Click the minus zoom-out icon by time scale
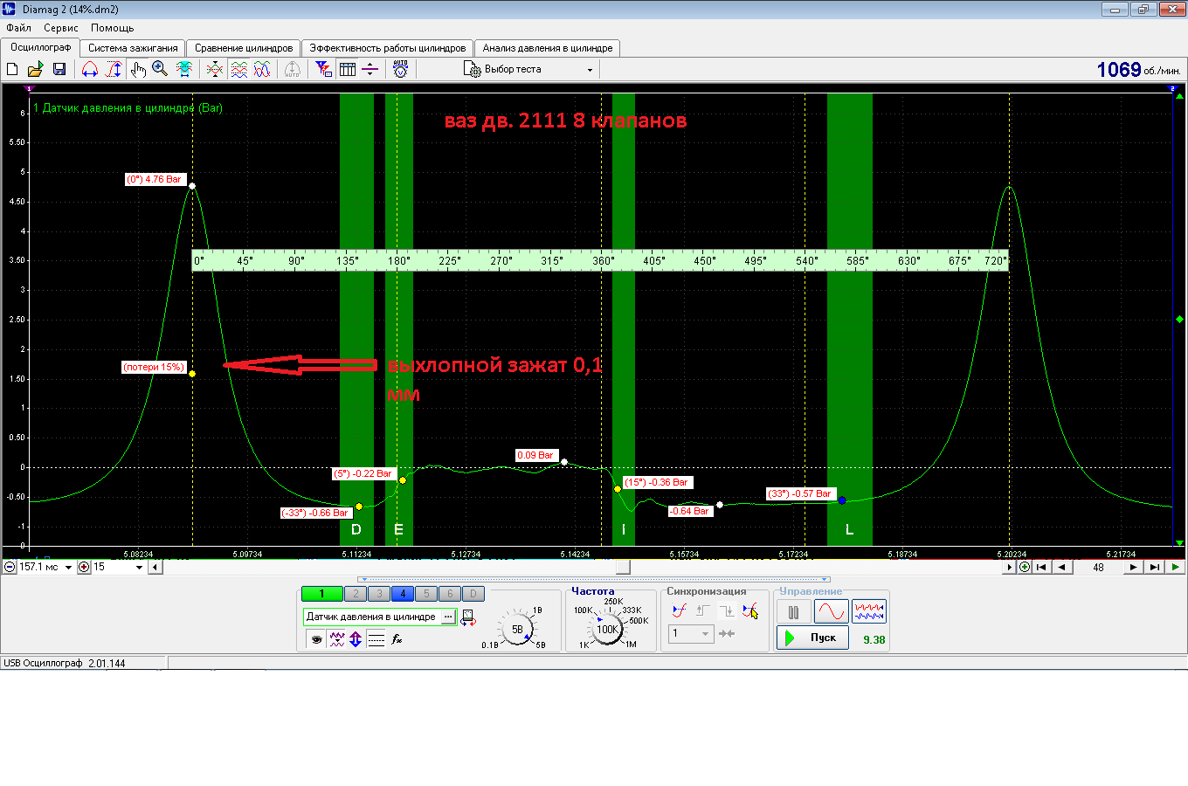The width and height of the screenshot is (1188, 786). click(x=10, y=567)
